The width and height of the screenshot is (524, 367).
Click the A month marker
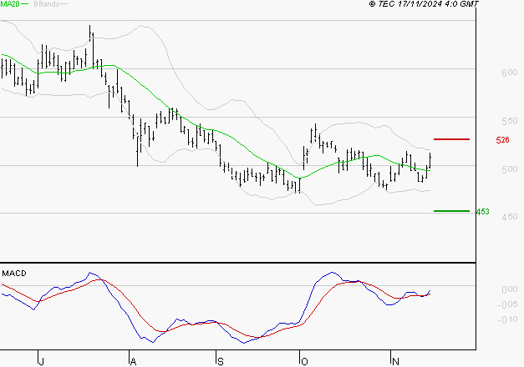click(x=133, y=362)
